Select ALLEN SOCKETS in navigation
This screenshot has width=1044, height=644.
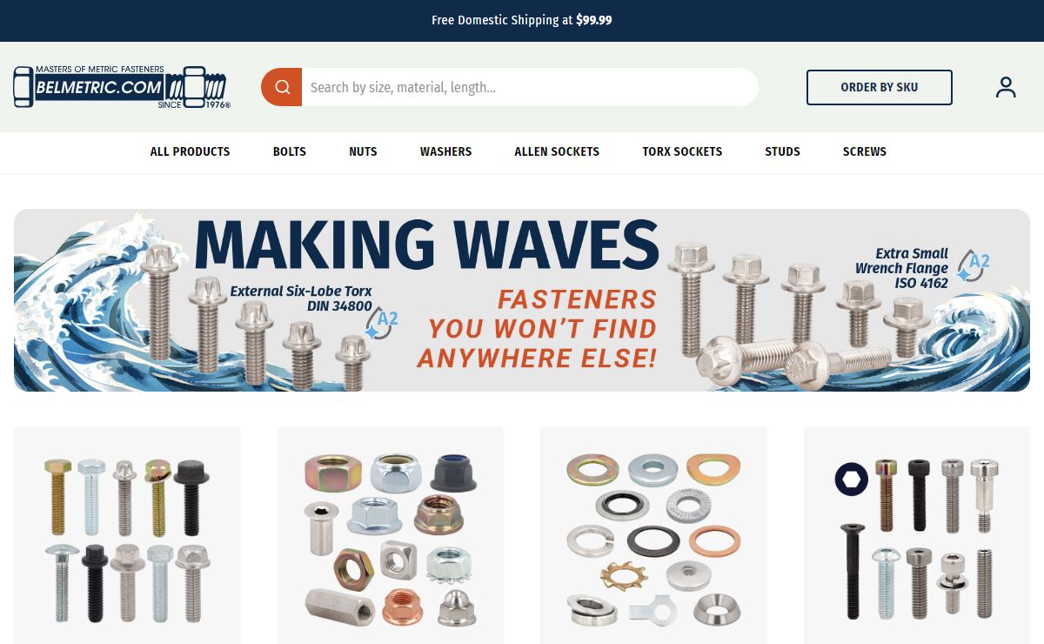557,151
